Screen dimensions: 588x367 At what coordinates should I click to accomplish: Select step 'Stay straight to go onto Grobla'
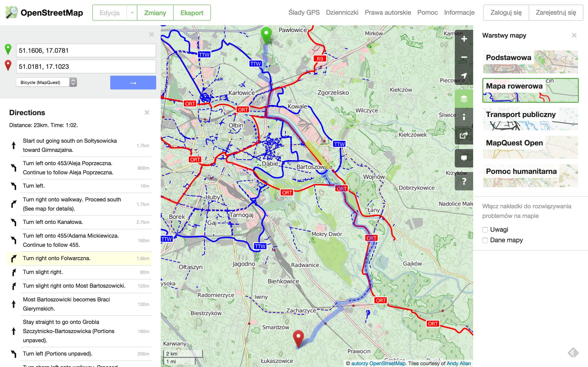pos(79,331)
